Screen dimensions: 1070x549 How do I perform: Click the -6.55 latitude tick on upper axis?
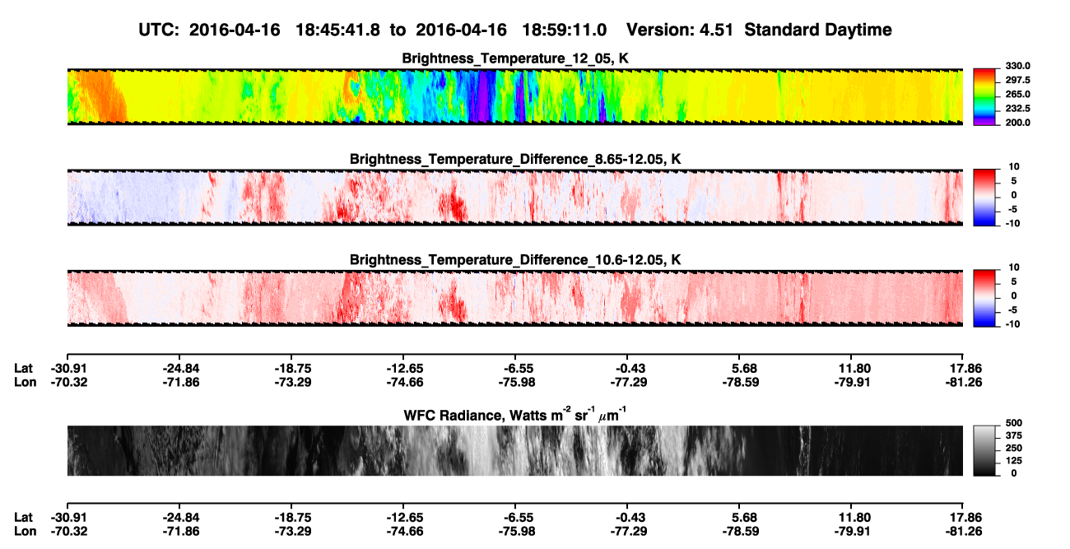(x=514, y=369)
